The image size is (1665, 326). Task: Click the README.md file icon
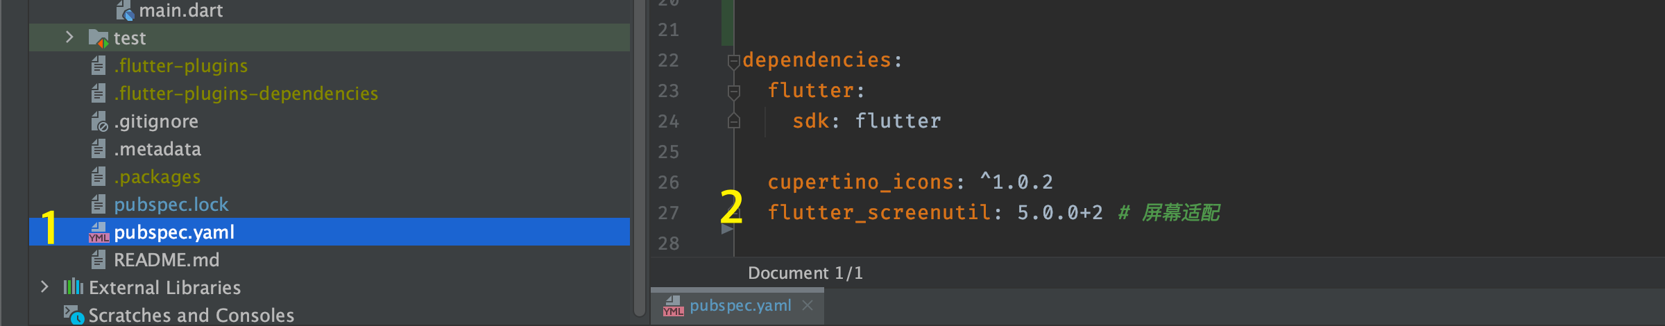tap(99, 260)
